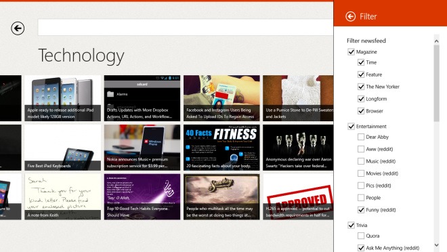This screenshot has width=447, height=252.
Task: Enable the Music (reddit) checkbox
Action: click(361, 161)
